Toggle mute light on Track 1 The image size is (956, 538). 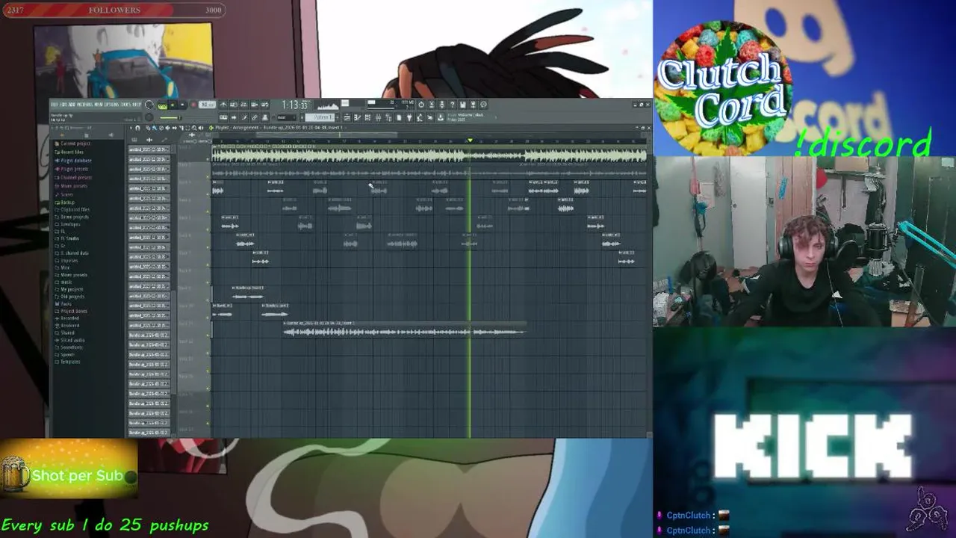coord(208,159)
